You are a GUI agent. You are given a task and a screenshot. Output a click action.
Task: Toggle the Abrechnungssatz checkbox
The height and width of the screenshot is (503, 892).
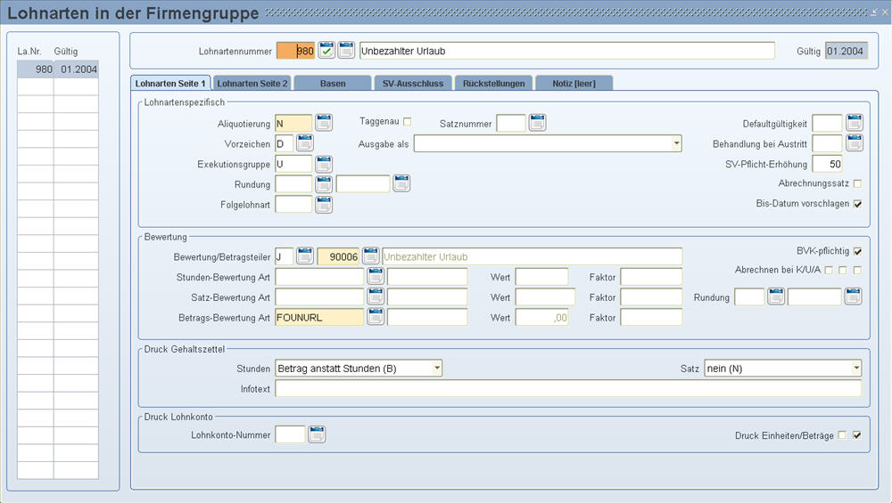click(857, 183)
